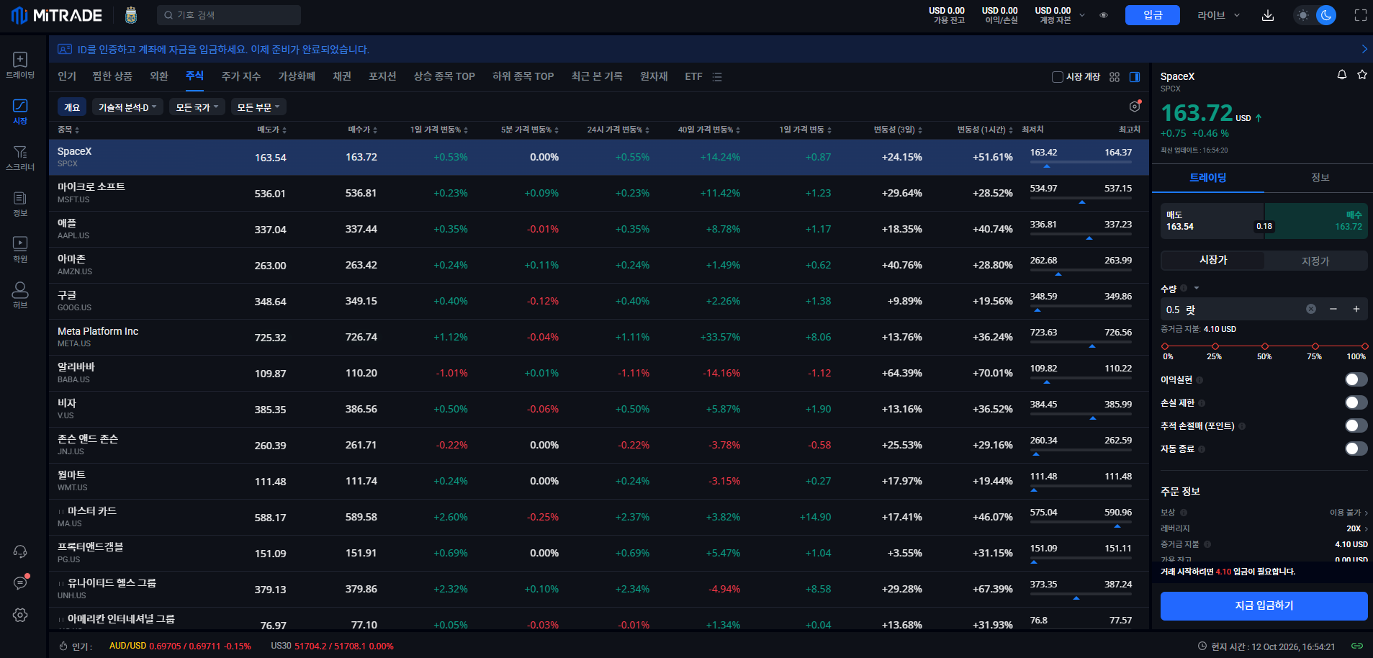The width and height of the screenshot is (1373, 658).
Task: Open all sectors filter dropdown
Action: pos(258,107)
